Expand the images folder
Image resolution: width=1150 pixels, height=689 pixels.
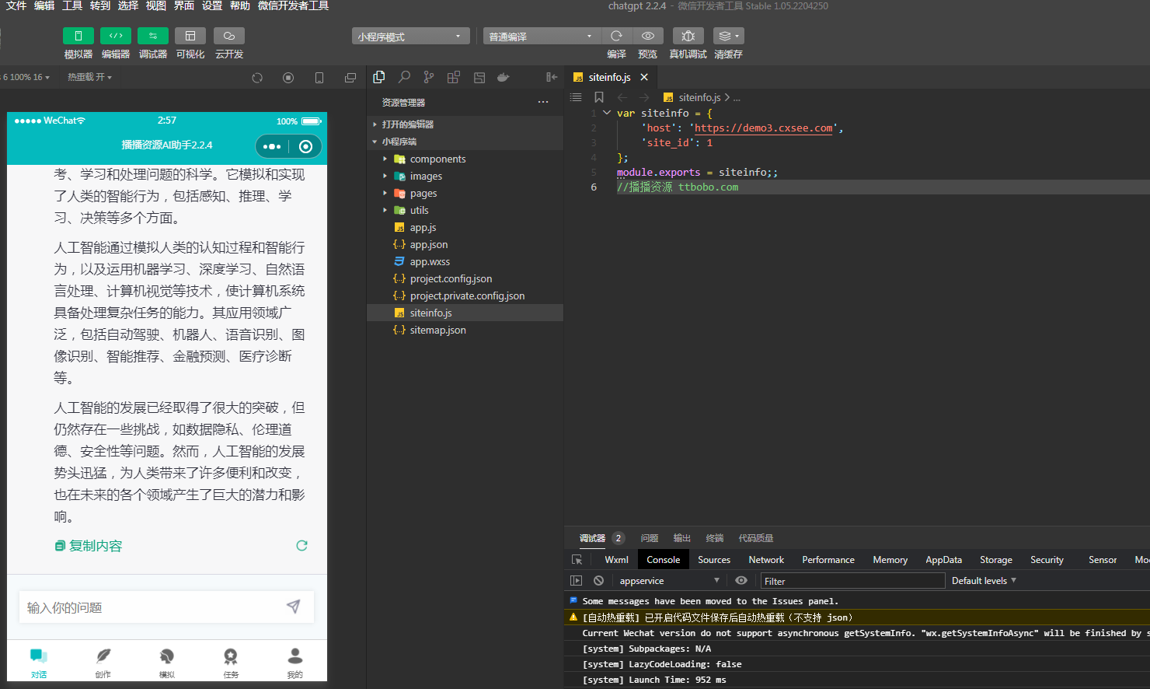(465, 176)
